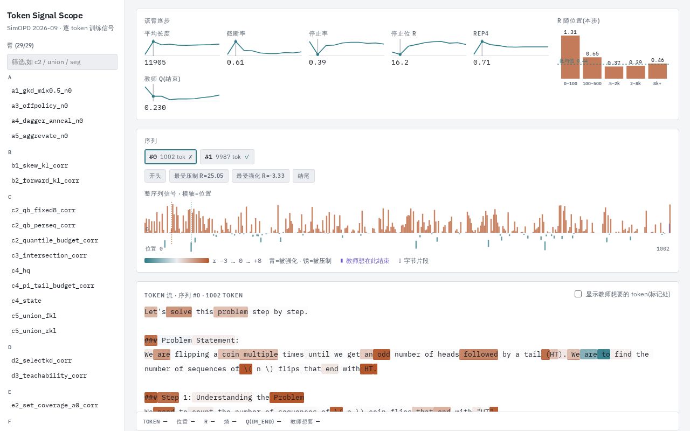This screenshot has height=431, width=690.
Task: Open arm b2_forward_kl_corr
Action: coord(62,180)
